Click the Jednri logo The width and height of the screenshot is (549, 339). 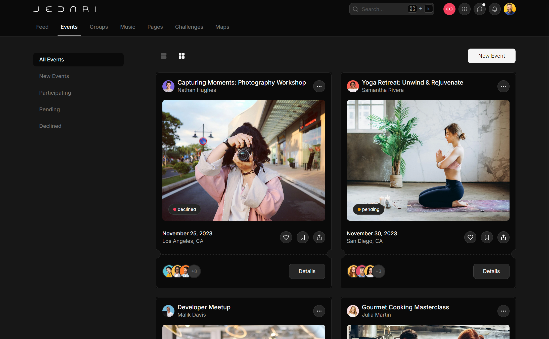(x=65, y=9)
